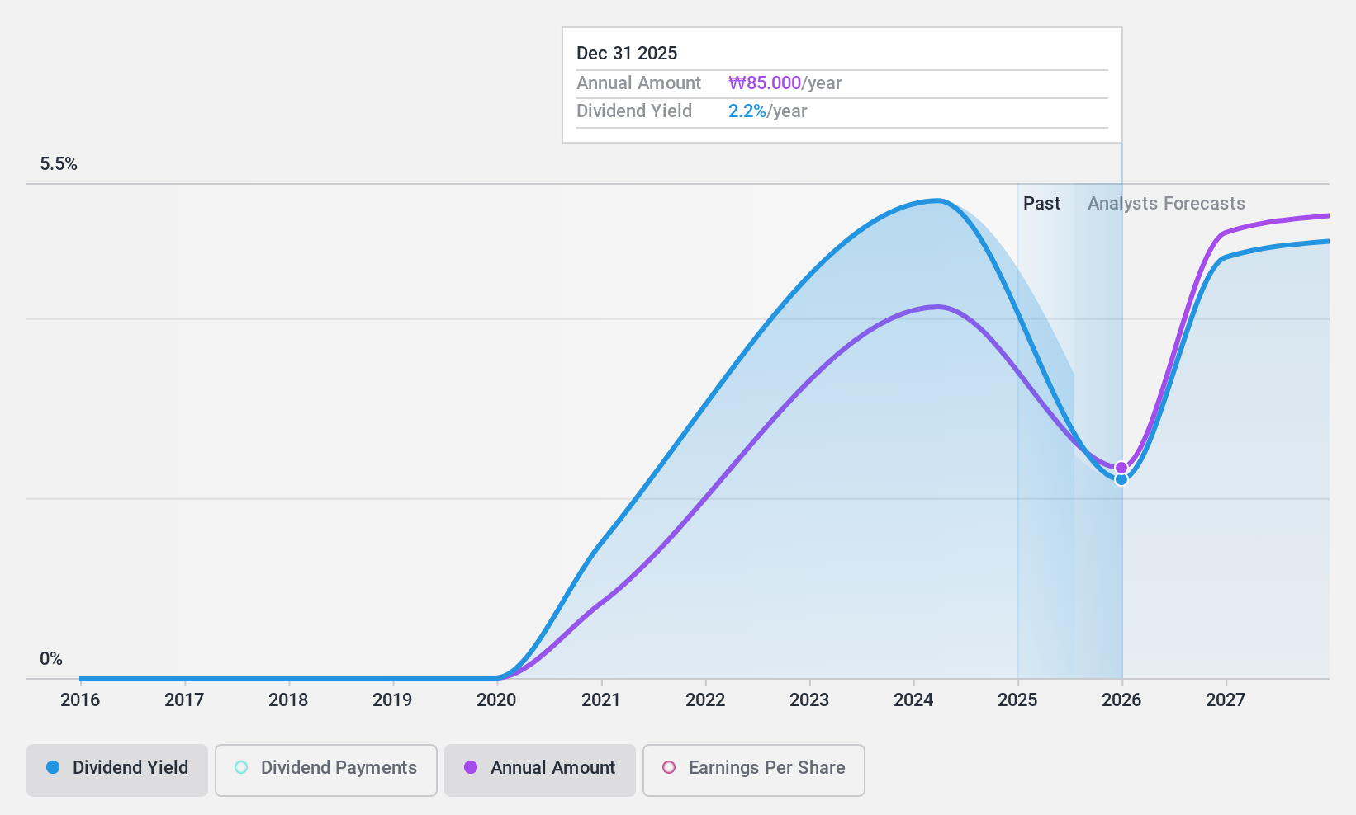Viewport: 1356px width, 815px height.
Task: Click the 2020 axis label
Action: pyautogui.click(x=496, y=700)
